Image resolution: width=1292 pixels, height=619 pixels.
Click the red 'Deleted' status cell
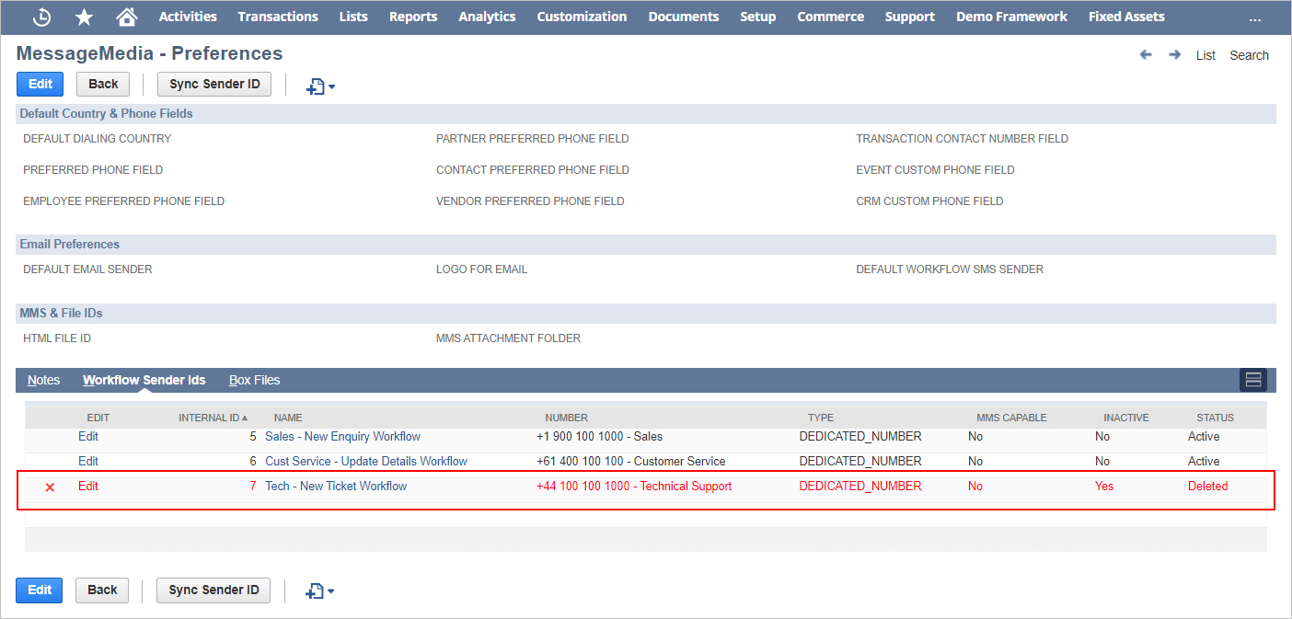click(x=1207, y=487)
